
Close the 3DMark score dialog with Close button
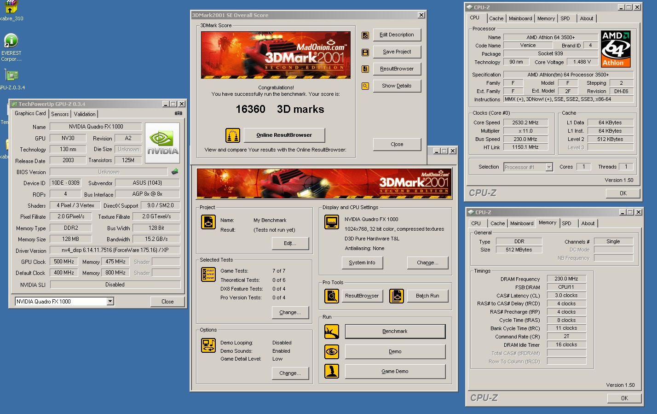pos(397,145)
